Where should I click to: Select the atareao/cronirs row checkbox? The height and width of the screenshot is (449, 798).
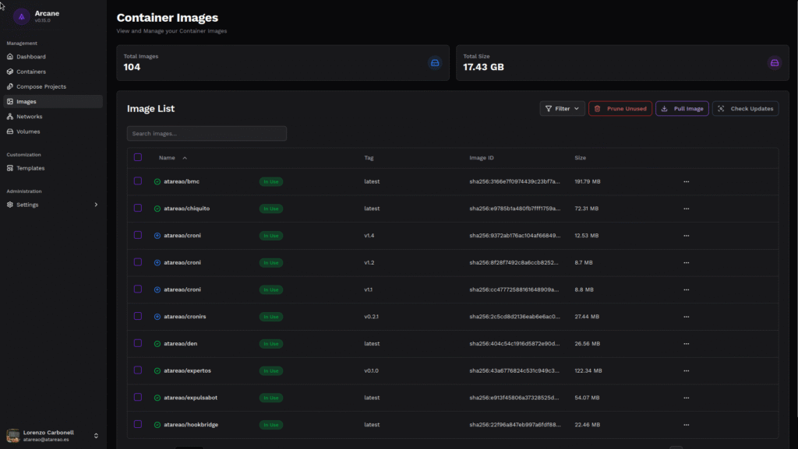(x=138, y=316)
